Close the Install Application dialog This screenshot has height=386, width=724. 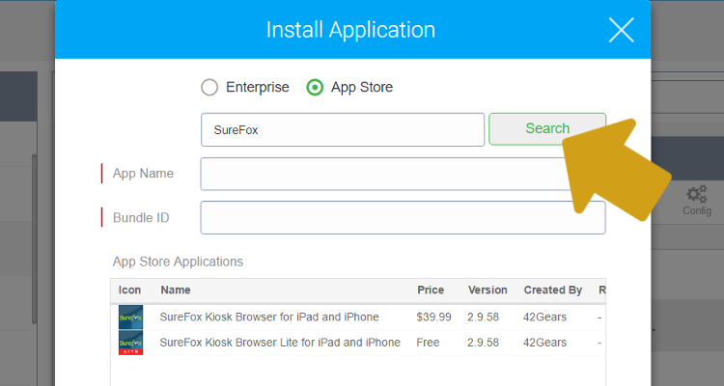tap(621, 30)
